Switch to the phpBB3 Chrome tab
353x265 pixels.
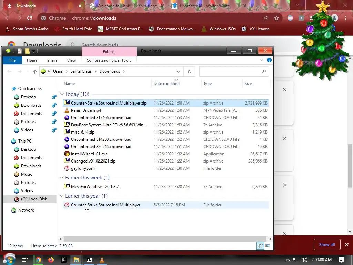pos(127,6)
